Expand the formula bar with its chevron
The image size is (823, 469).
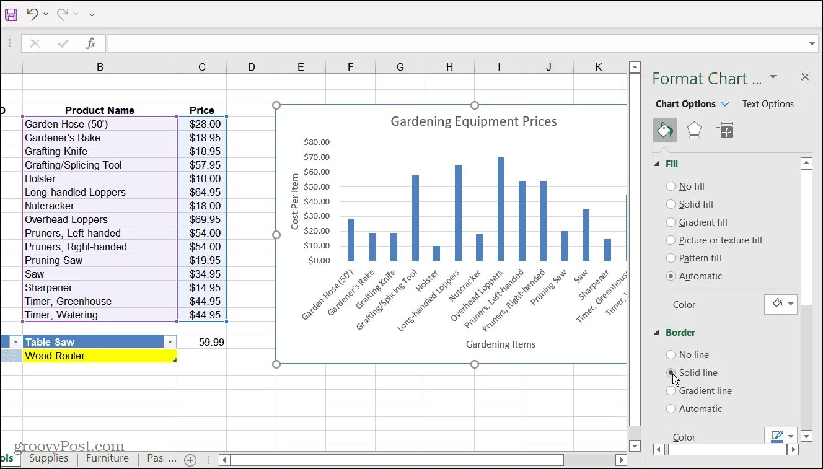tap(812, 43)
